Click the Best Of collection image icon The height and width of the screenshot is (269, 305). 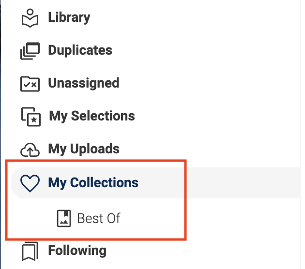pyautogui.click(x=64, y=218)
